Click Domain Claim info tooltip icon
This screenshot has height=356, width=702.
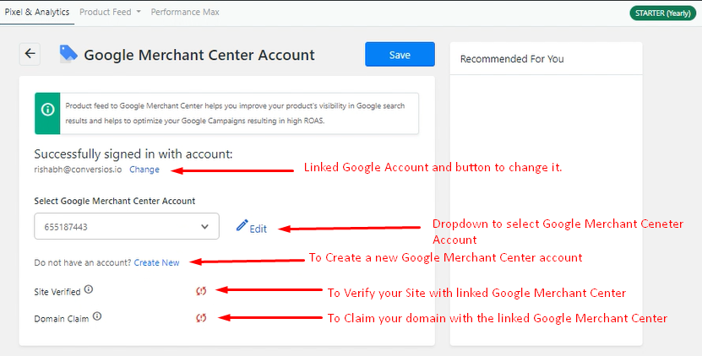[97, 316]
